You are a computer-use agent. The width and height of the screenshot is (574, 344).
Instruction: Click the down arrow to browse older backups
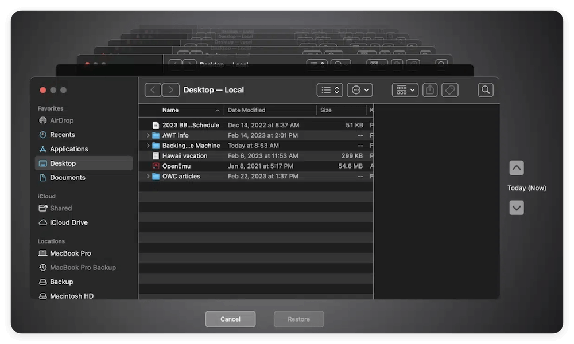tap(516, 208)
